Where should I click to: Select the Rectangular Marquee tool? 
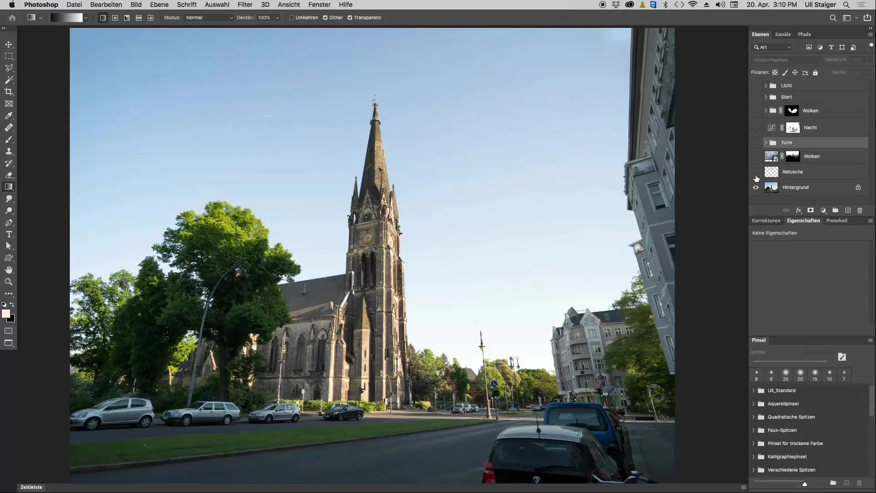tap(9, 56)
